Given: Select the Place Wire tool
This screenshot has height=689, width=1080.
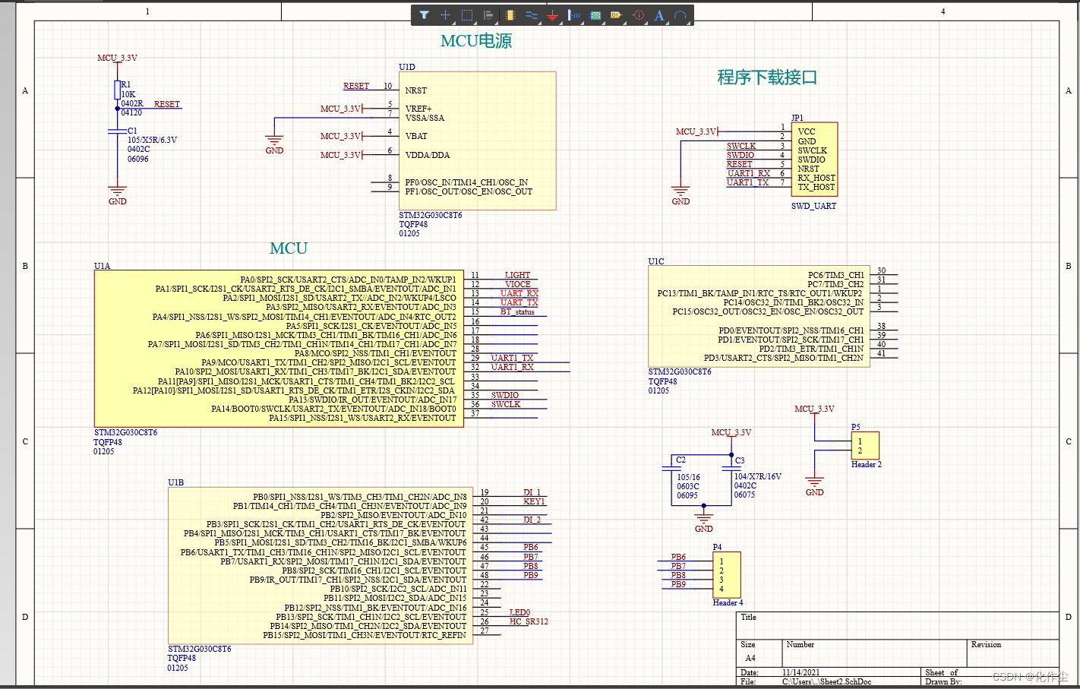Looking at the screenshot, I should pyautogui.click(x=531, y=15).
